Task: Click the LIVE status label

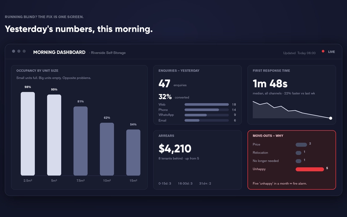Action: 331,52
